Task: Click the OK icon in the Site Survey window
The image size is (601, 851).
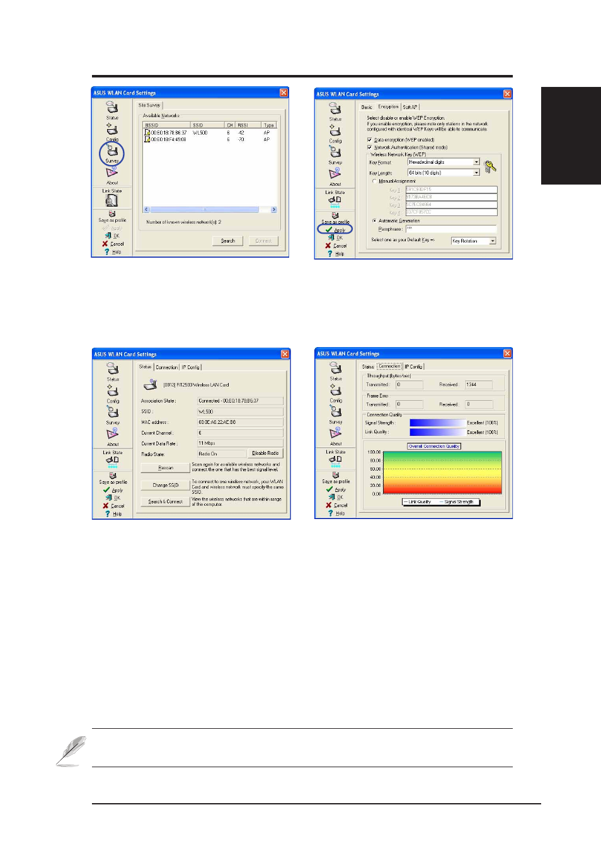Action: tap(108, 236)
